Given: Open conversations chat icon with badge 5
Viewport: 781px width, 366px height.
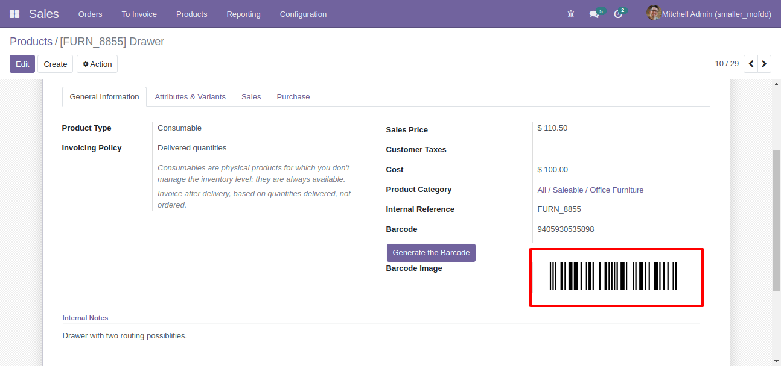Looking at the screenshot, I should (x=596, y=13).
